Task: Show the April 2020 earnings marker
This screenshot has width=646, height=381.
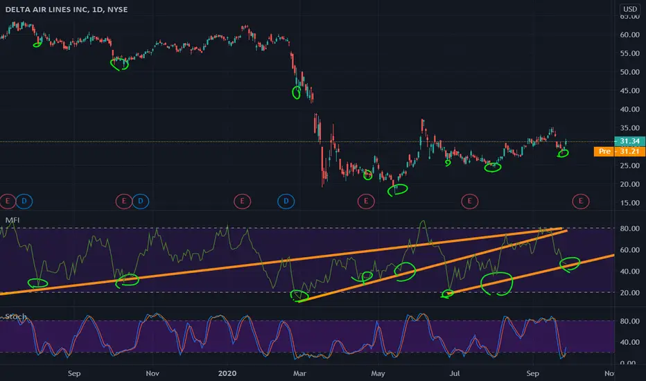Action: [x=366, y=201]
